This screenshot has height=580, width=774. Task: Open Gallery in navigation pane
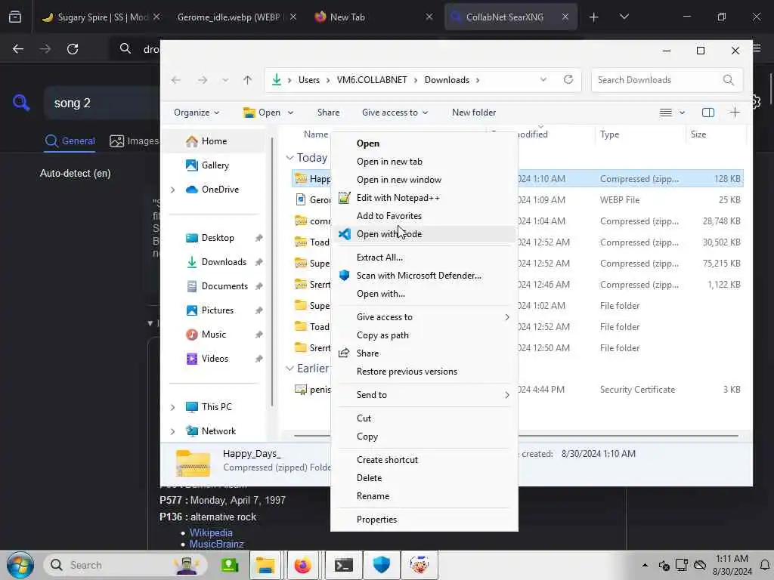pyautogui.click(x=215, y=165)
